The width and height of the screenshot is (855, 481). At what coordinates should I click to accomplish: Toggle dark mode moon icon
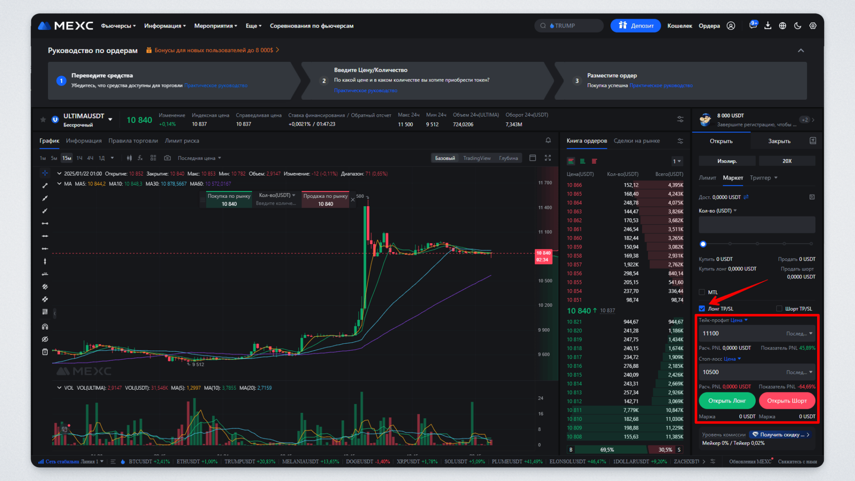tap(798, 26)
